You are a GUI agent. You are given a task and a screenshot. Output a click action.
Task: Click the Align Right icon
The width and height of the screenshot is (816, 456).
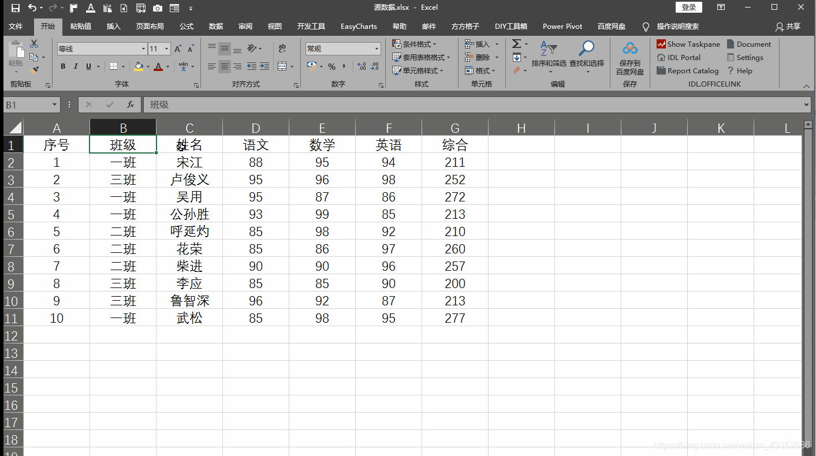pyautogui.click(x=237, y=66)
